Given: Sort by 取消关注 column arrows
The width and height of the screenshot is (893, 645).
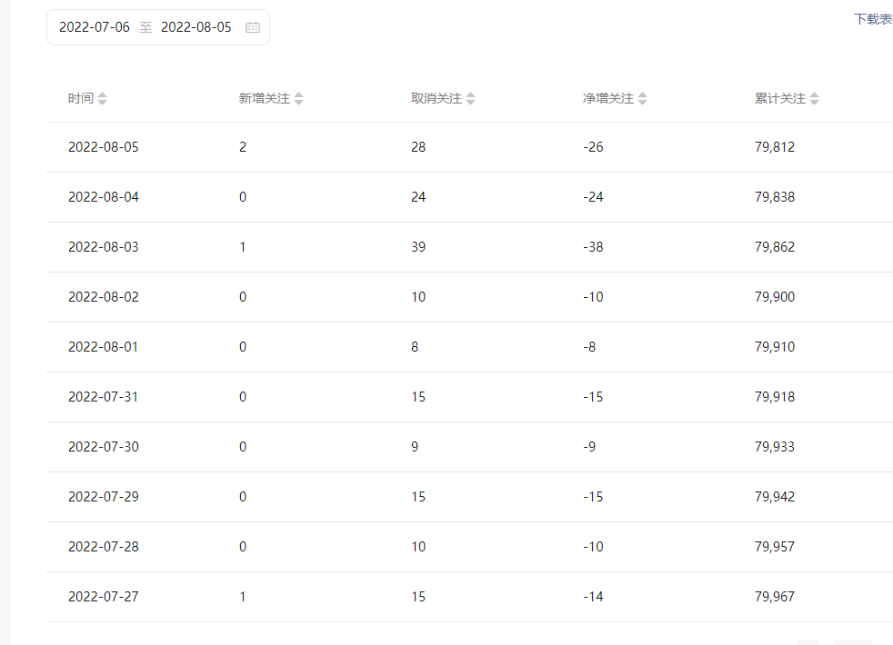Looking at the screenshot, I should point(470,98).
